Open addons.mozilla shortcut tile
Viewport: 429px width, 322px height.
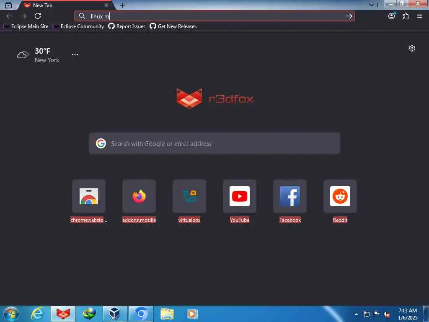[139, 196]
